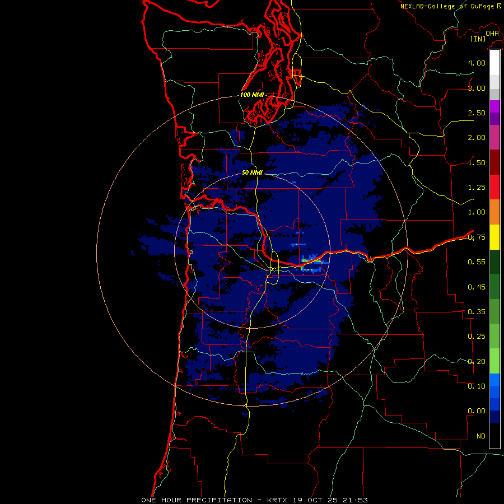This screenshot has height=504, width=504.
Task: Select the white color swatch atop the legend
Action: click(494, 63)
